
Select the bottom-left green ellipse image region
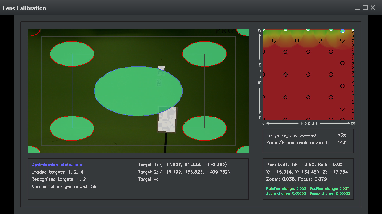point(72,128)
